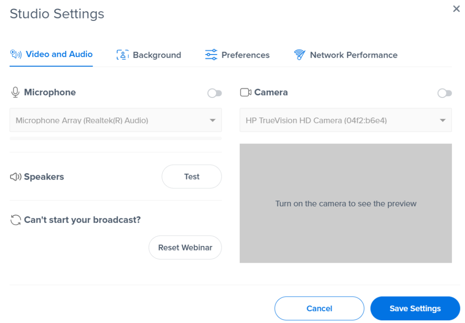The height and width of the screenshot is (323, 465).
Task: Click the Background person-frame icon
Action: (123, 55)
